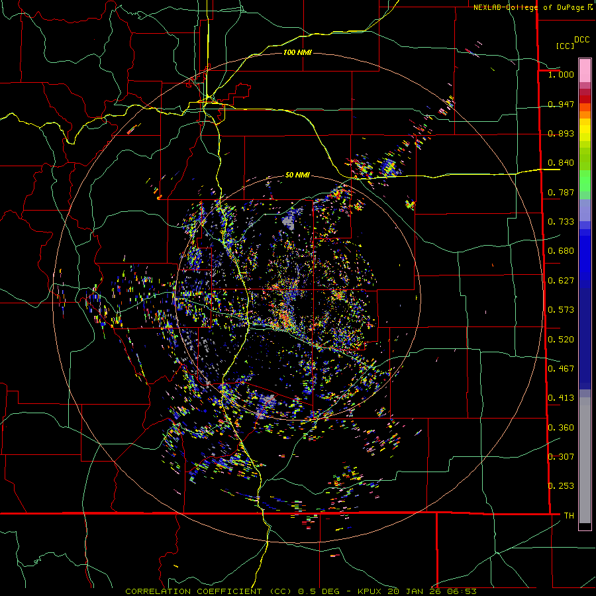Click the 0.253 scale value
The image size is (596, 596).
pos(561,486)
